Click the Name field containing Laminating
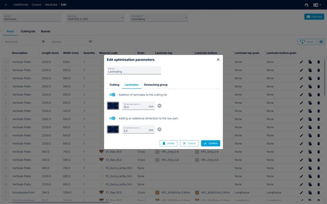This screenshot has height=204, width=327. (x=134, y=70)
